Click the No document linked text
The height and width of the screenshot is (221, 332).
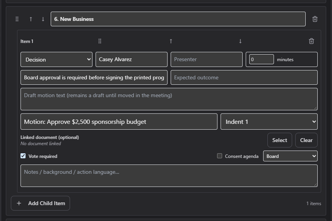(x=41, y=144)
